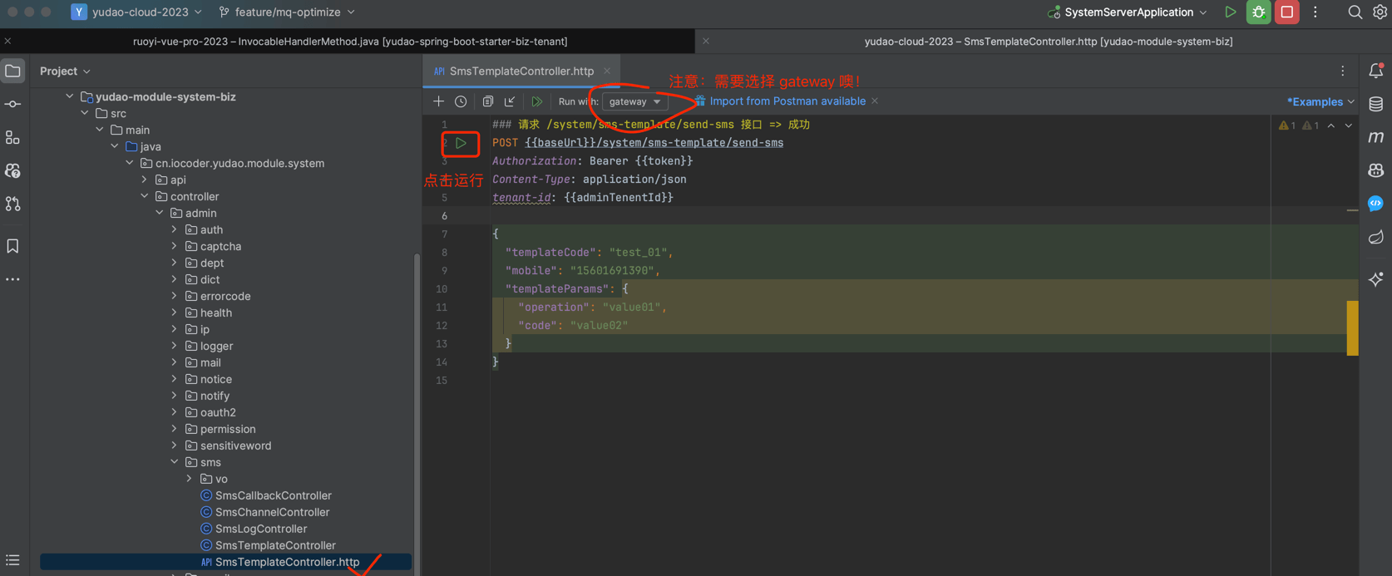Open the Database tool window
Image resolution: width=1392 pixels, height=576 pixels.
point(1376,104)
